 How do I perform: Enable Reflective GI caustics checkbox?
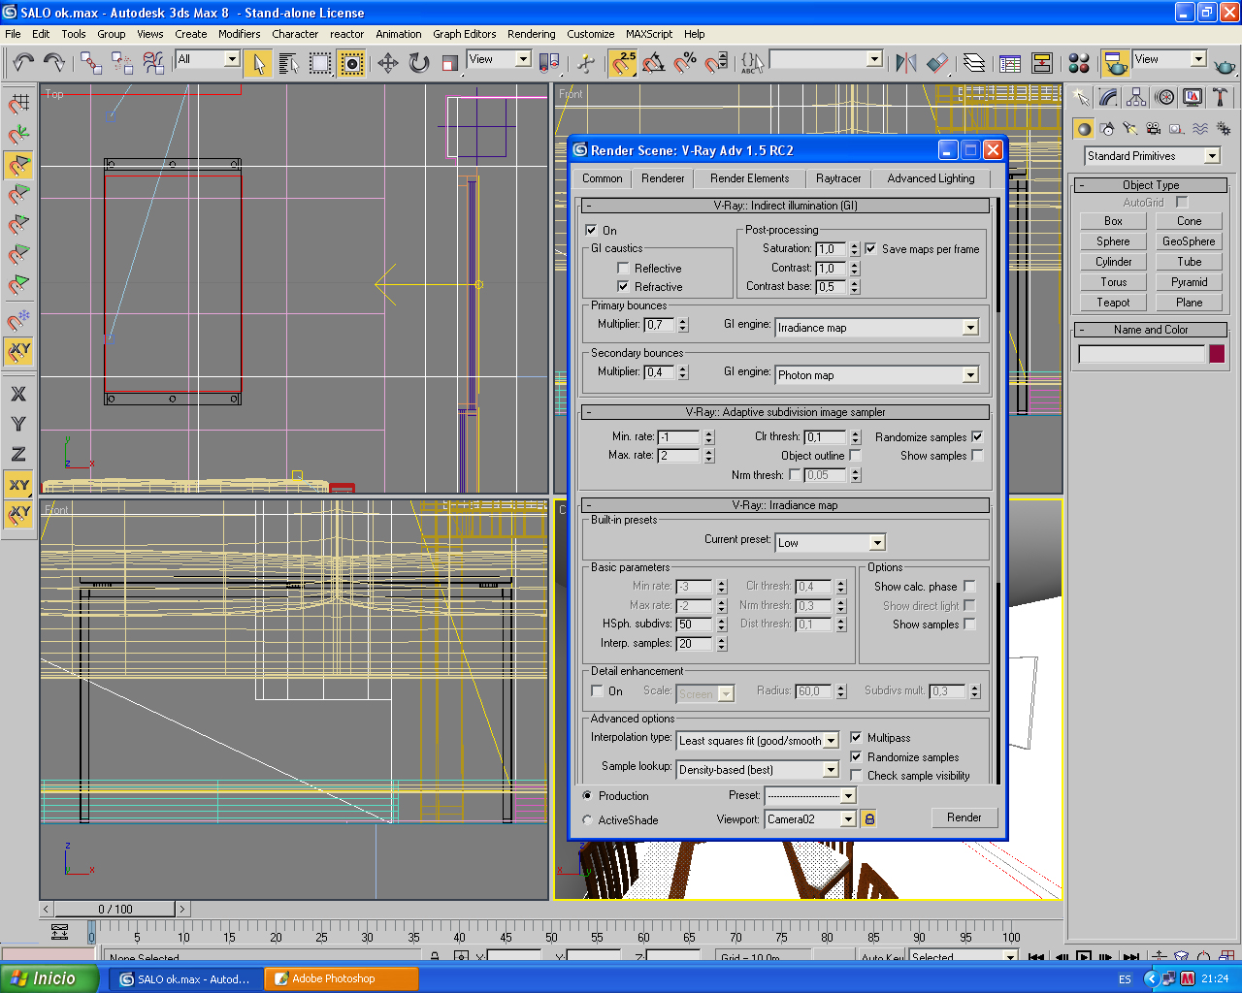(x=623, y=268)
